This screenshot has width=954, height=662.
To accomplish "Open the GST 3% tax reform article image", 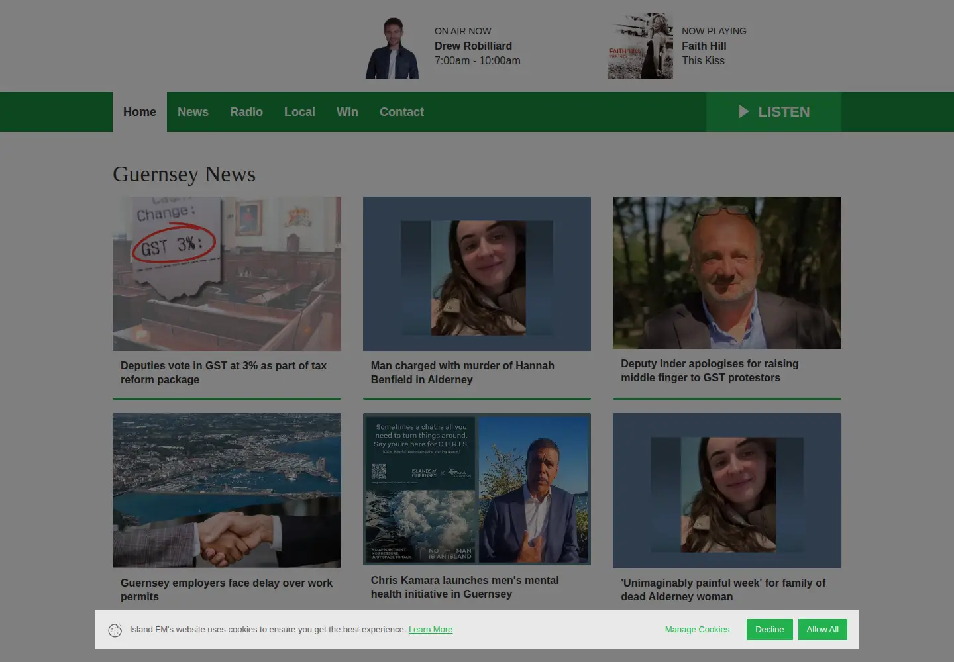I will pos(227,273).
